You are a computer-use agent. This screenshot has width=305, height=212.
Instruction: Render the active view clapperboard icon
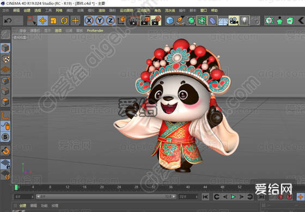[134, 21]
